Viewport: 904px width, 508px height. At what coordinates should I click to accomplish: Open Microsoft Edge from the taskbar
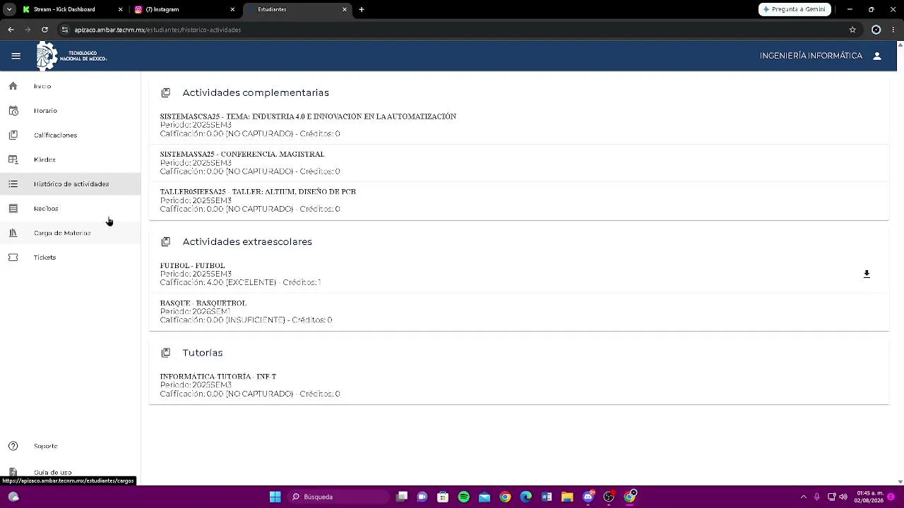pyautogui.click(x=525, y=497)
